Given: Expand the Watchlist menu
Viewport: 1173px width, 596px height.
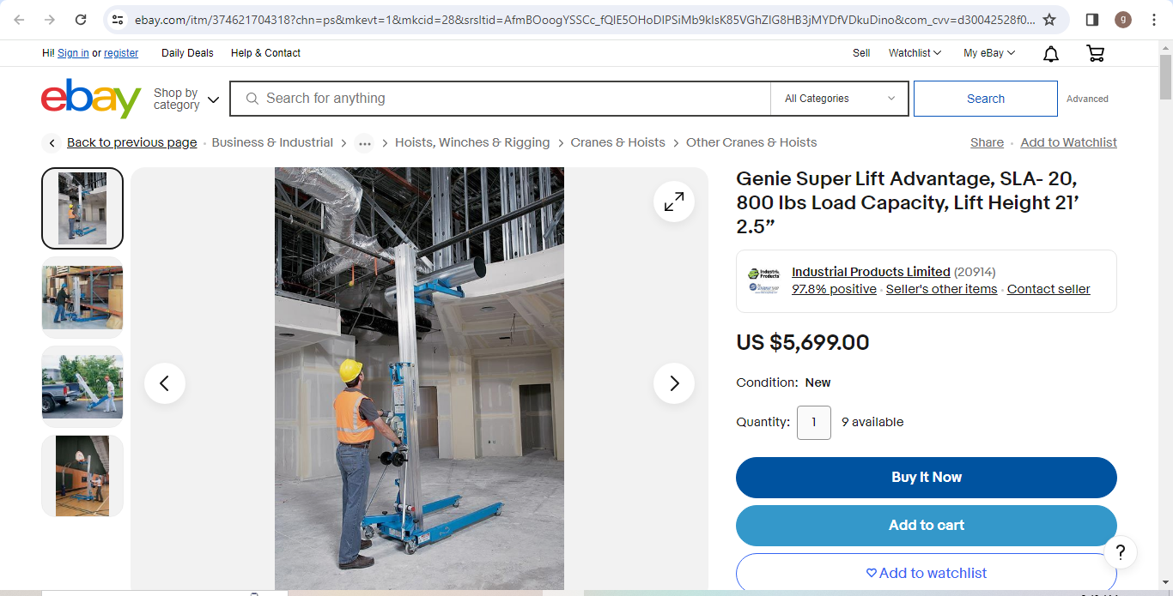Looking at the screenshot, I should pyautogui.click(x=915, y=53).
